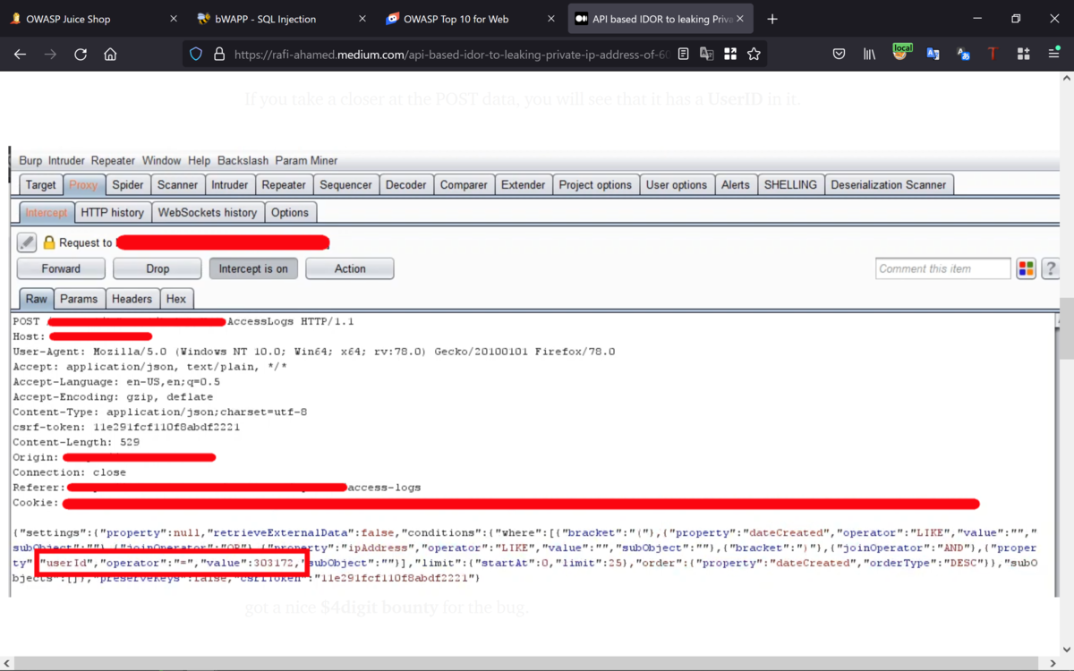Open the Burp help question icon

pos(1050,268)
